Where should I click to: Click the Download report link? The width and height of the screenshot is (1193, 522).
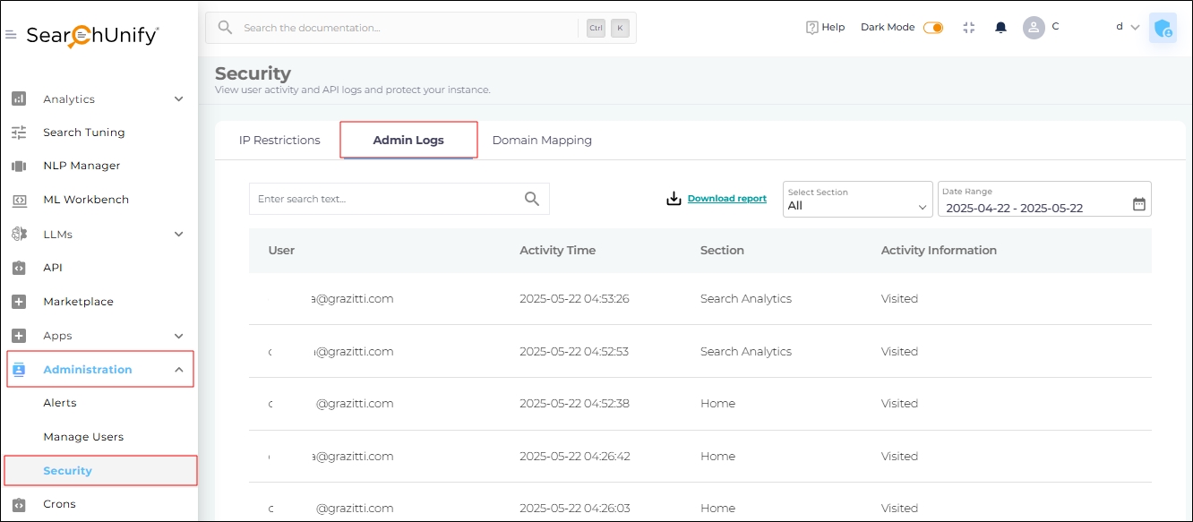click(x=726, y=199)
